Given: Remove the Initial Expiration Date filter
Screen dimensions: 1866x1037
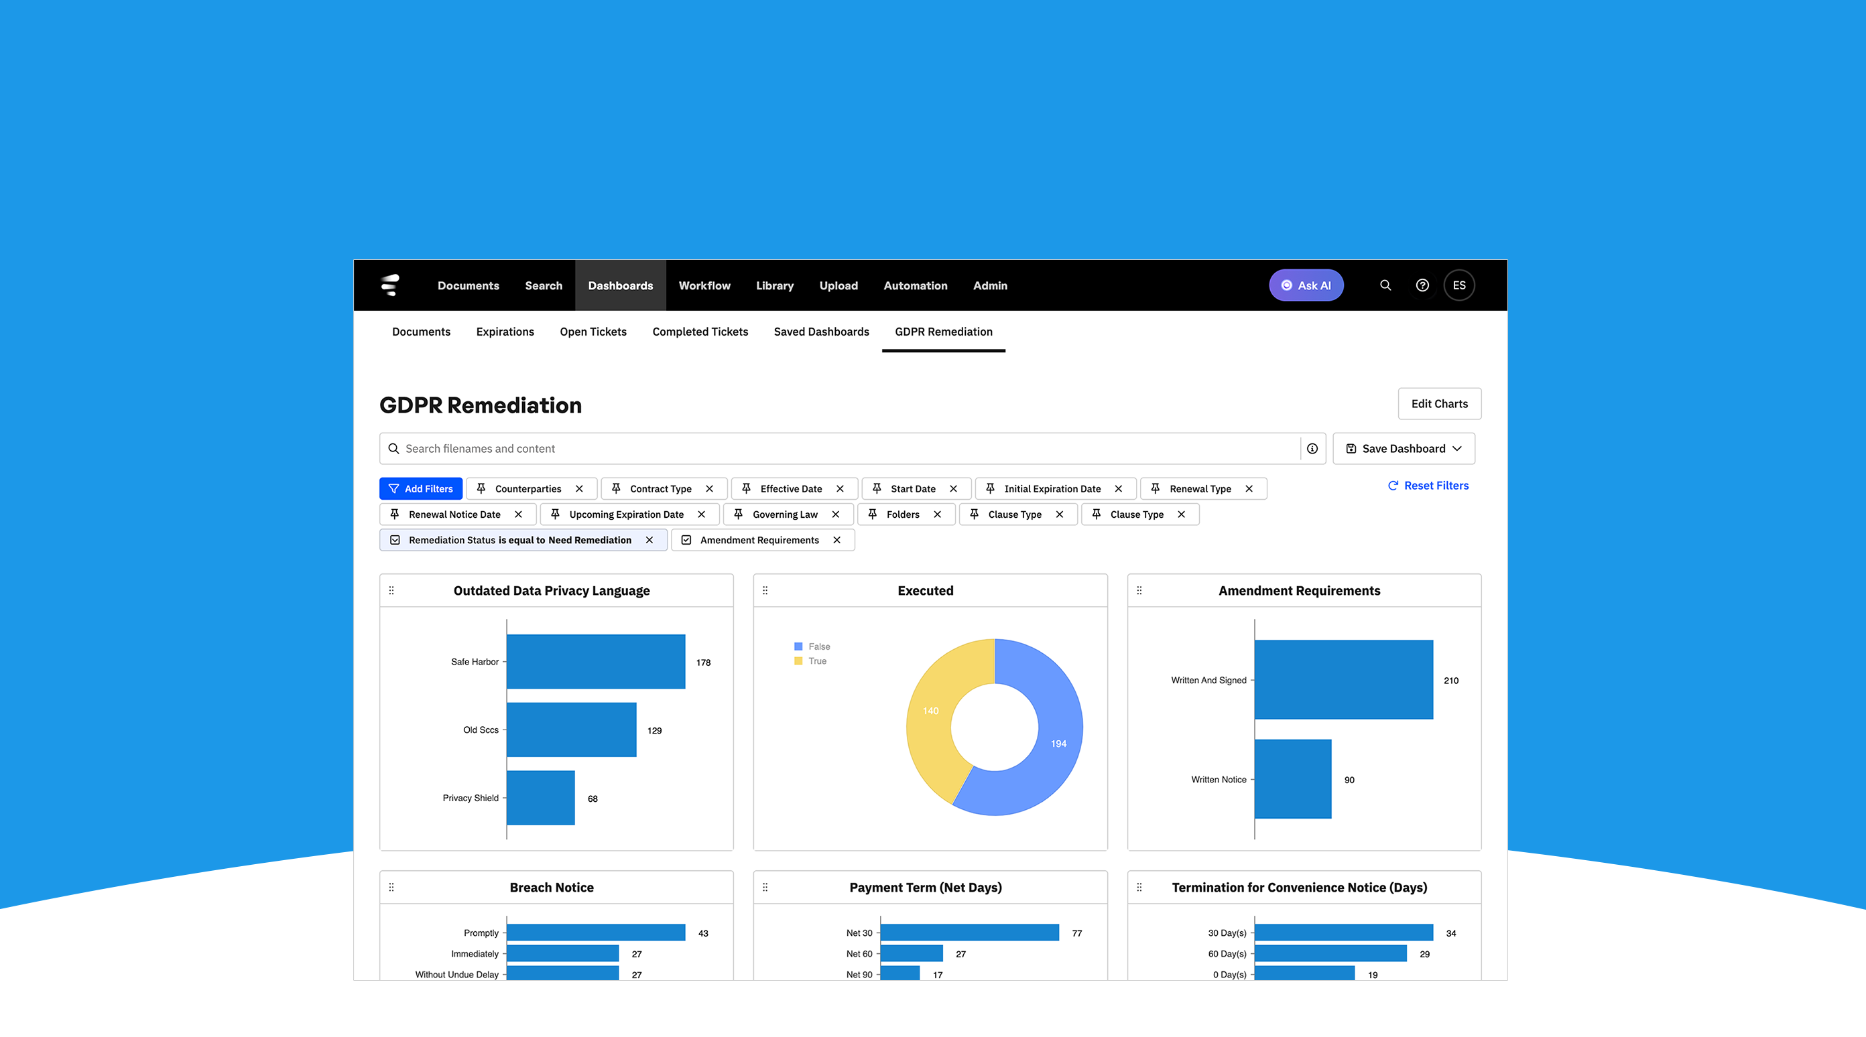Looking at the screenshot, I should 1119,489.
